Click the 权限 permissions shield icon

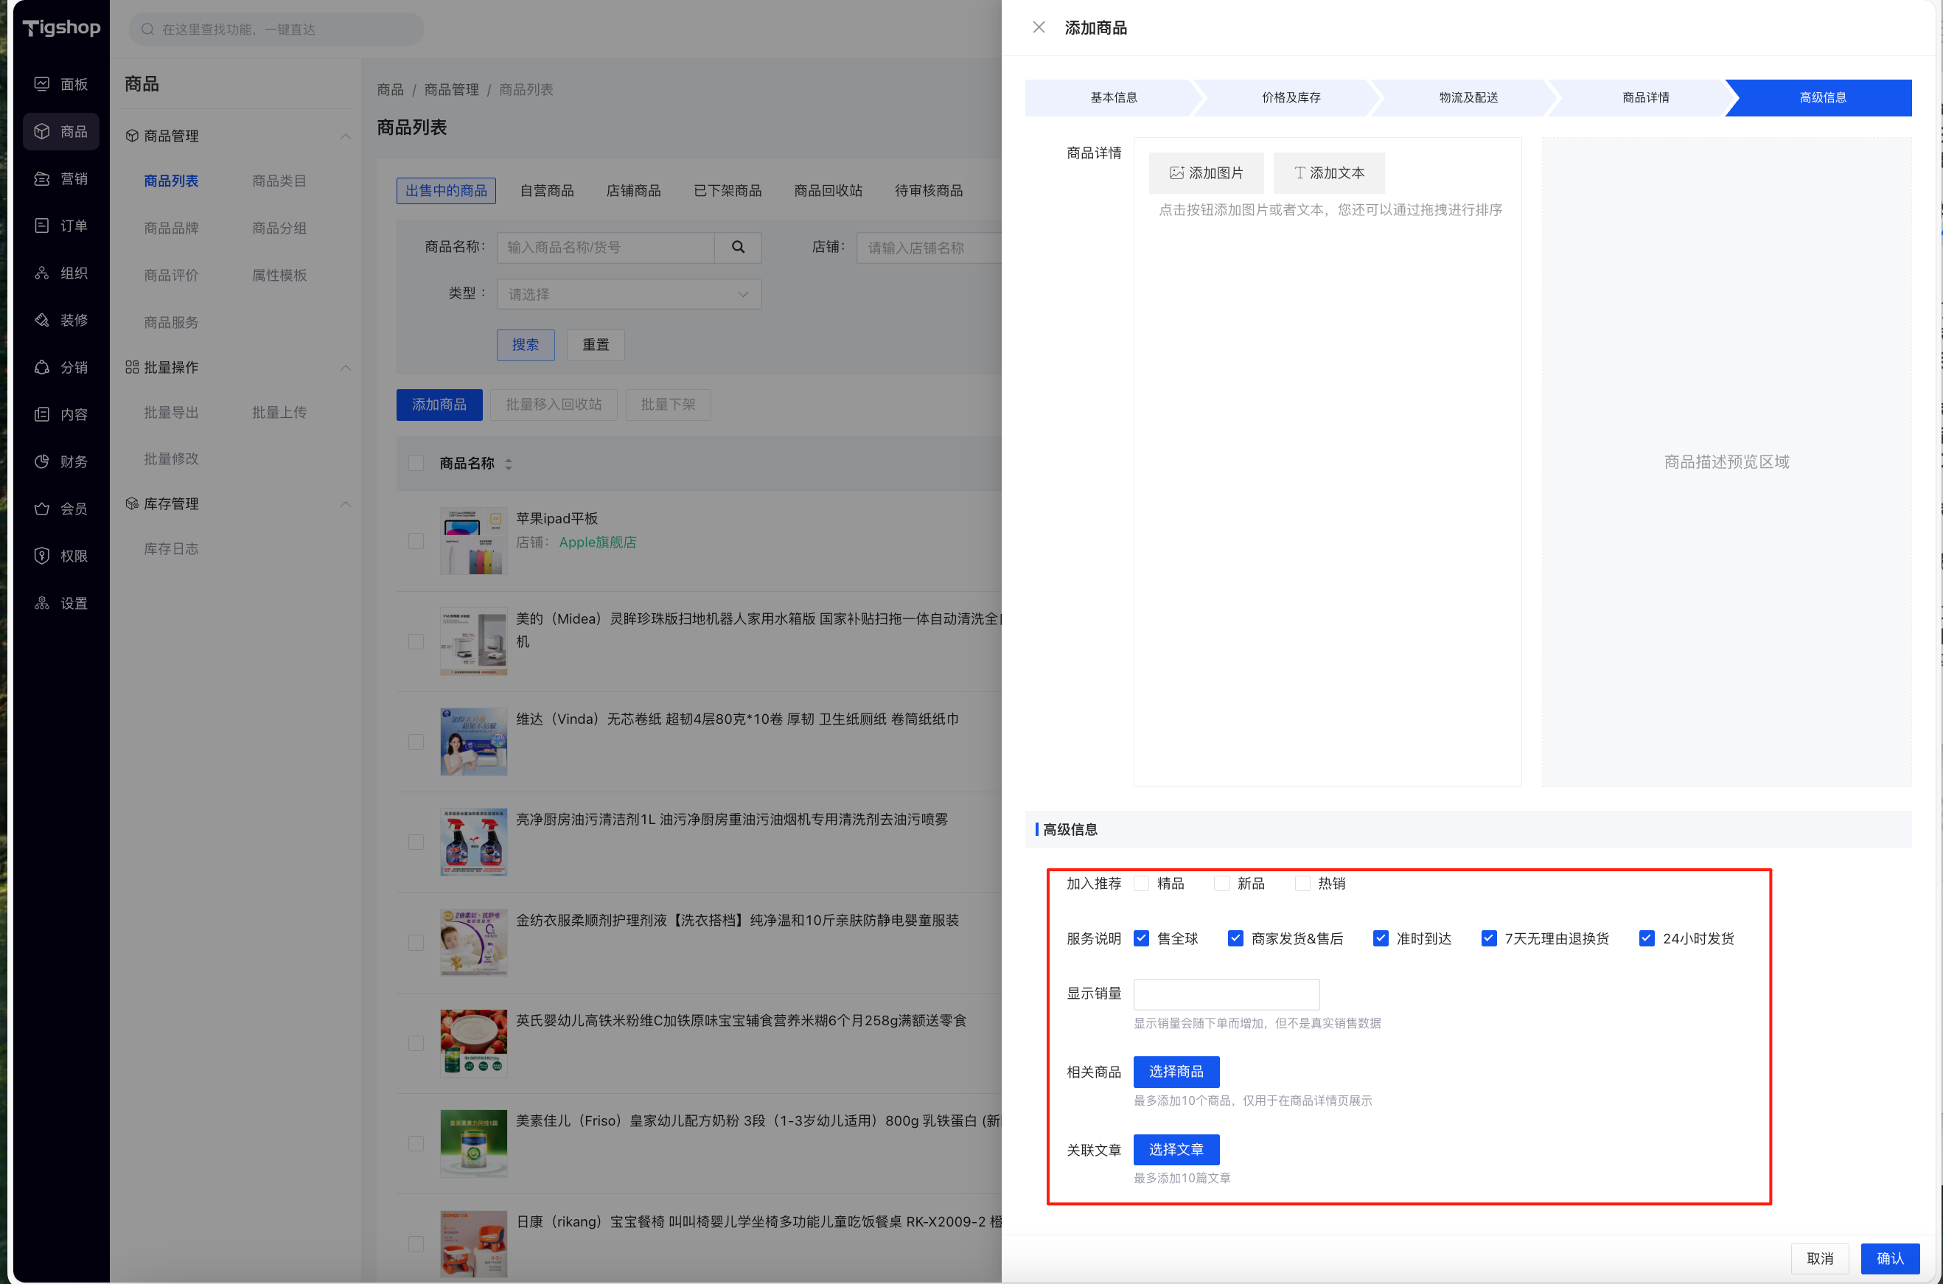coord(42,556)
